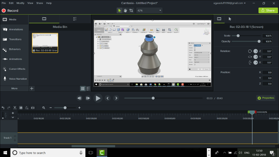The width and height of the screenshot is (279, 157).
Task: Open the visual properties filmstrip tab
Action: coord(219,19)
